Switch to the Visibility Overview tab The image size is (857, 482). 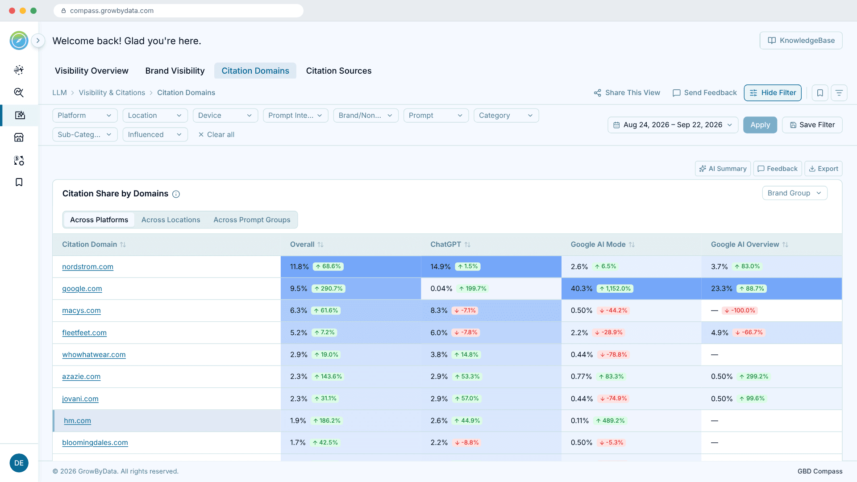pos(92,71)
